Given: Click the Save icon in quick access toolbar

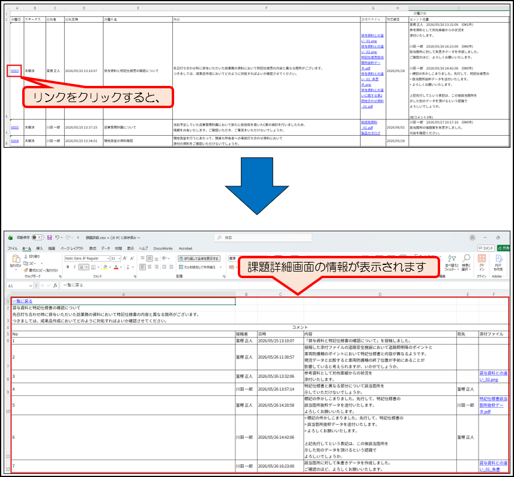Looking at the screenshot, I should [49, 237].
